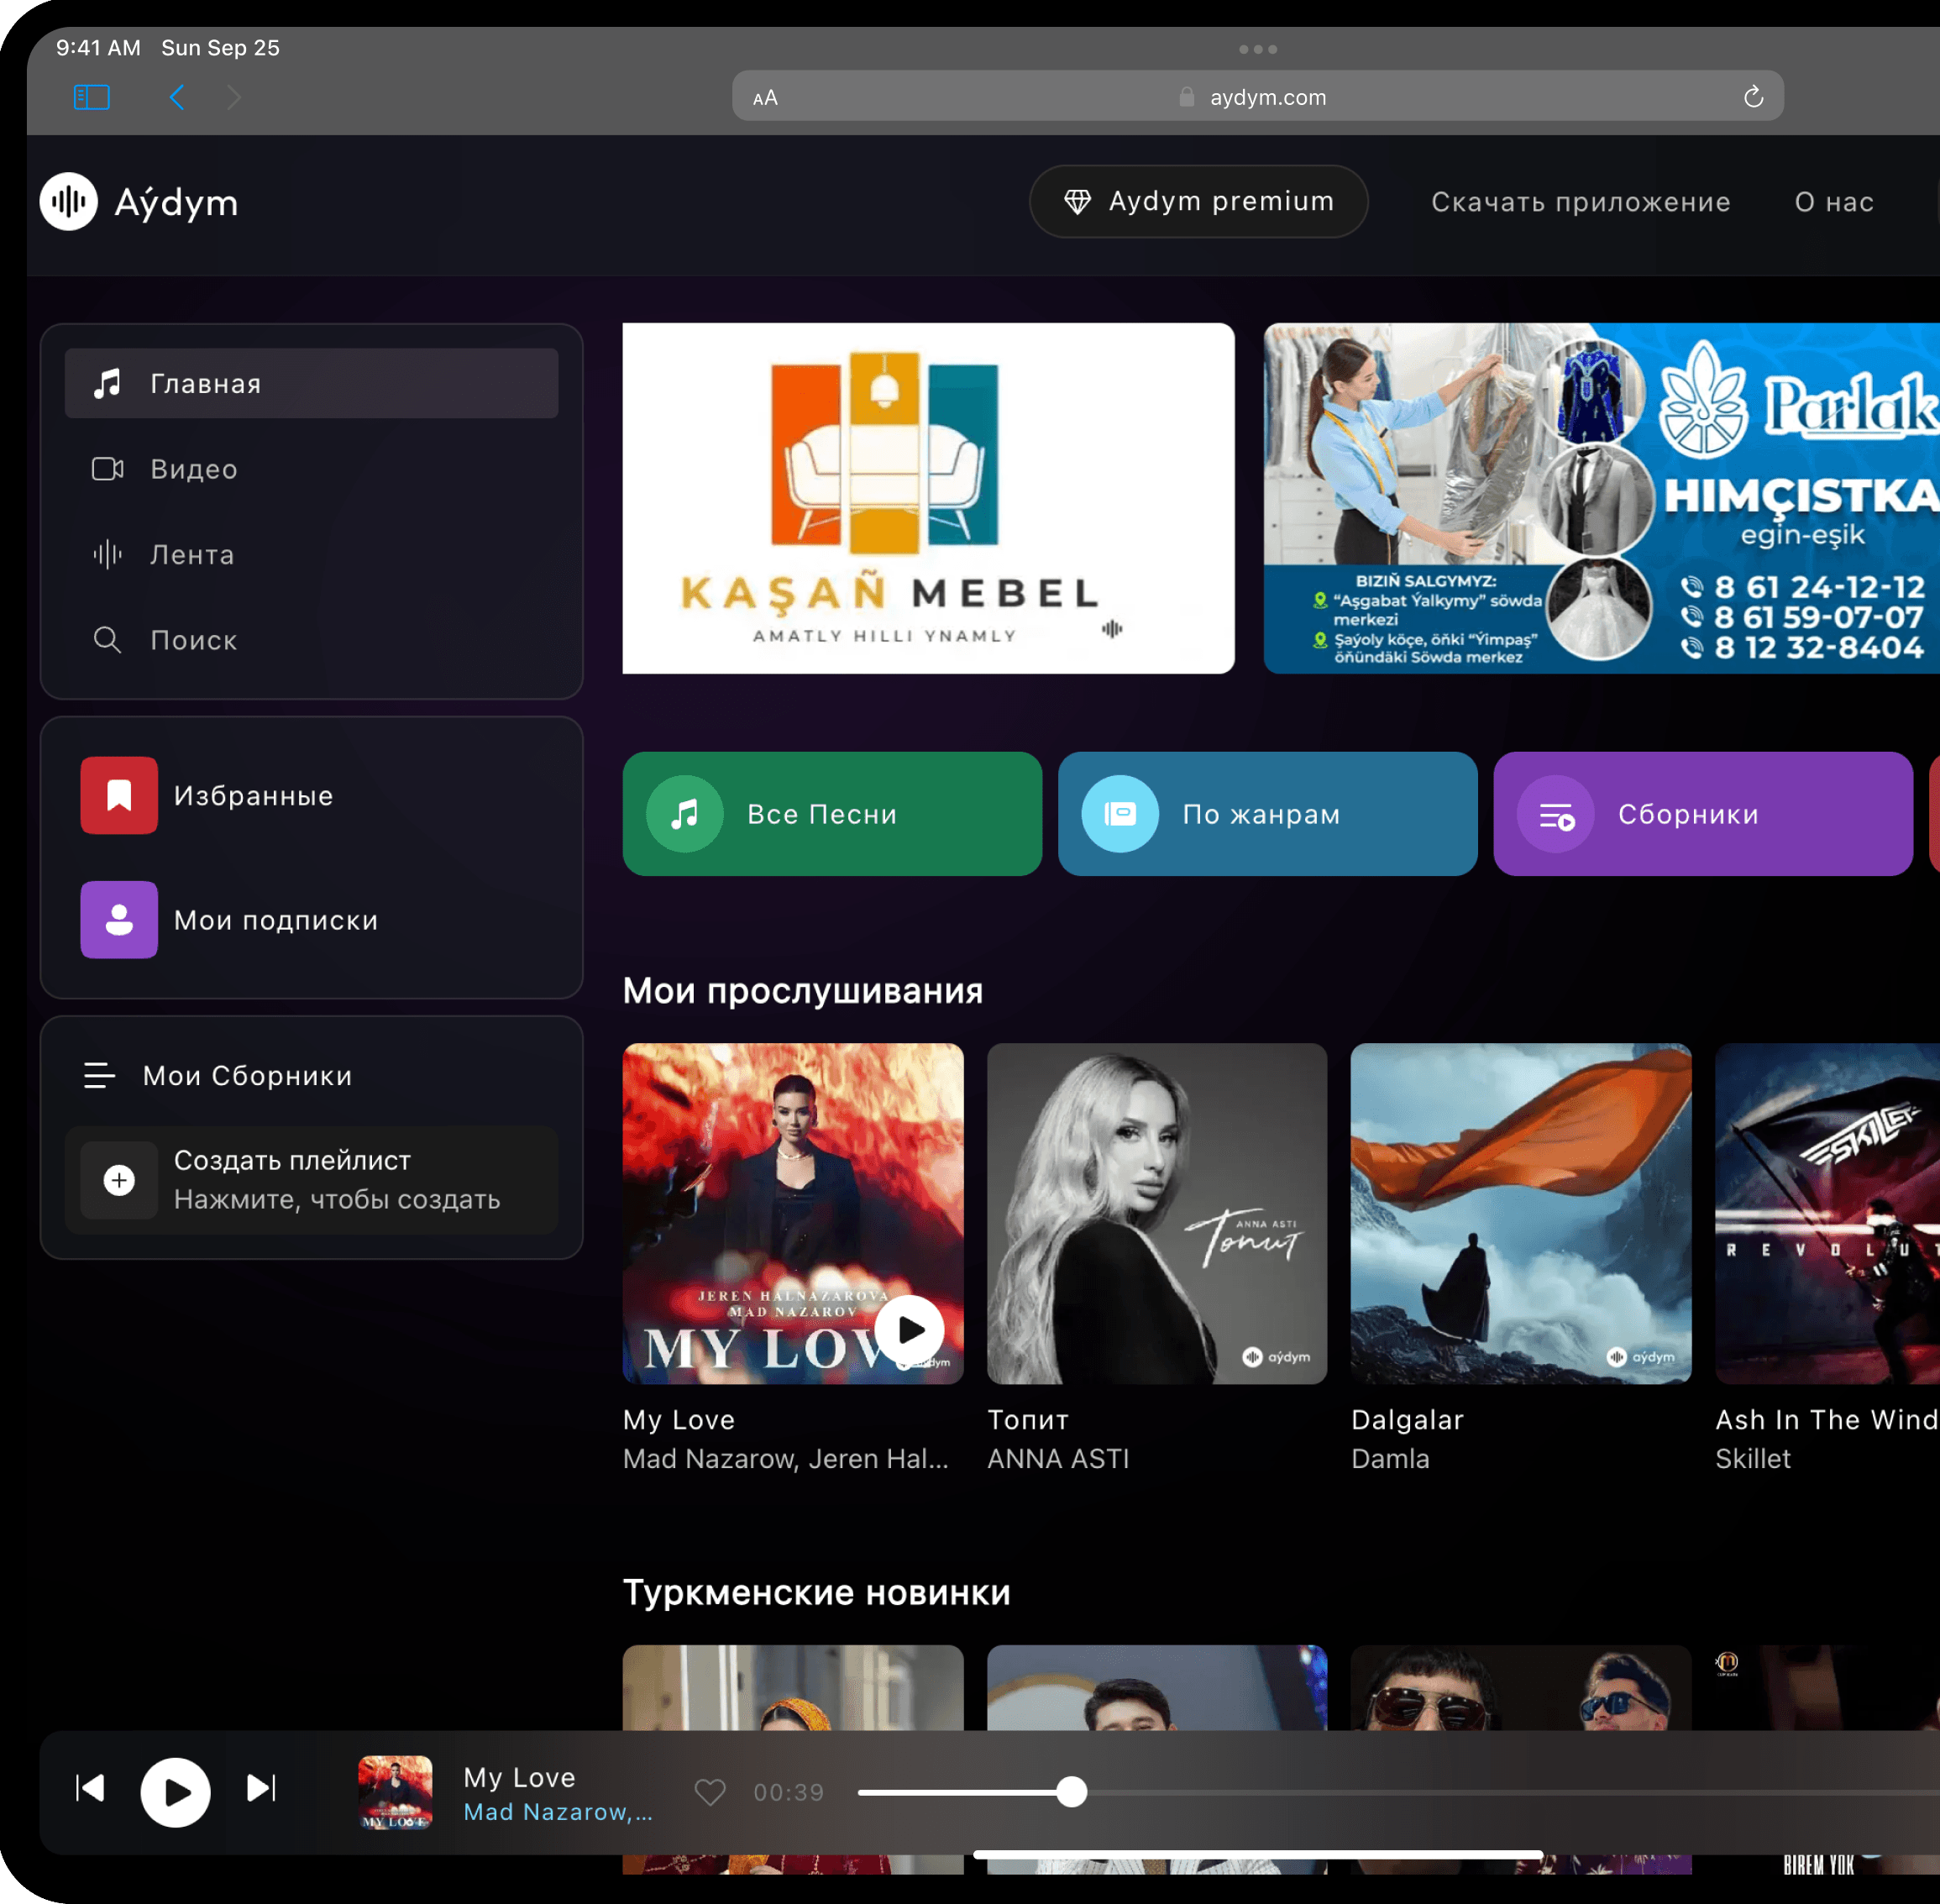The width and height of the screenshot is (1940, 1904).
Task: Click the aydym.com address bar
Action: pyautogui.click(x=1258, y=96)
